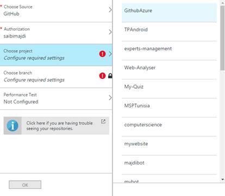Expand the Authorization chevron arrow
The width and height of the screenshot is (225, 196).
point(110,32)
